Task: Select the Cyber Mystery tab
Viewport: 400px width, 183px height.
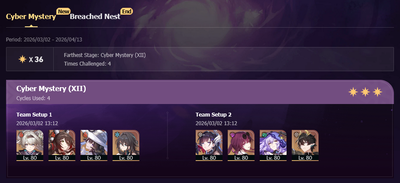Action: [x=31, y=16]
